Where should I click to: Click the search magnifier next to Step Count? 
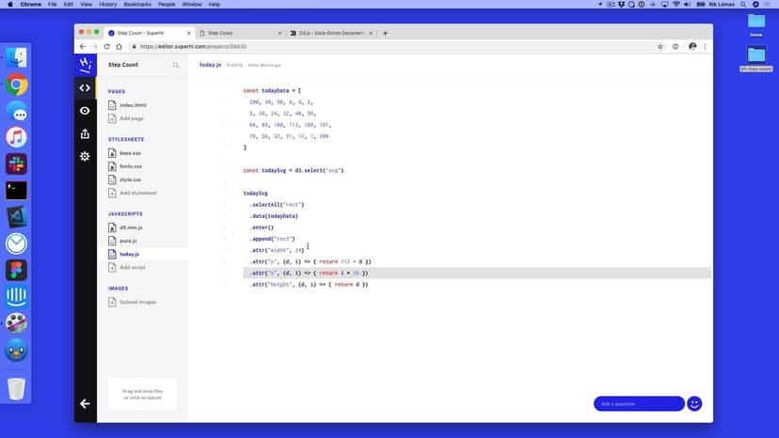[x=175, y=66]
